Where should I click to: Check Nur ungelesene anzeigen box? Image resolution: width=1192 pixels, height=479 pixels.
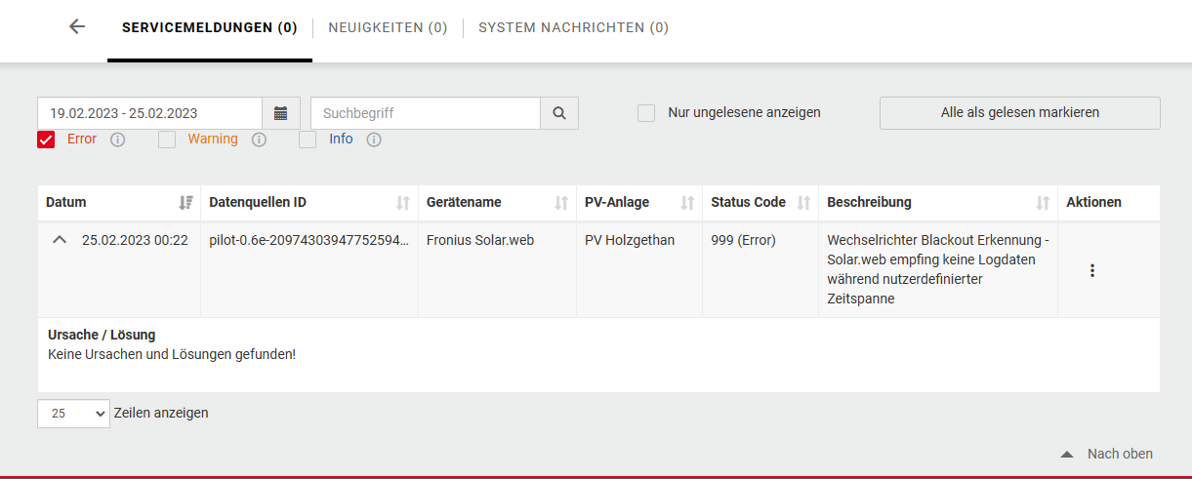pos(646,113)
